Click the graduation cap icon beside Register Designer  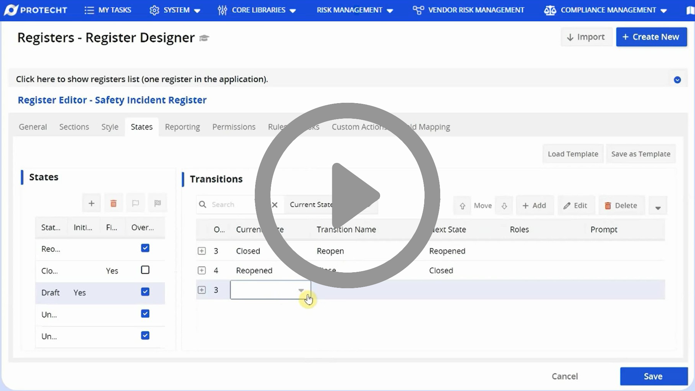tap(204, 38)
